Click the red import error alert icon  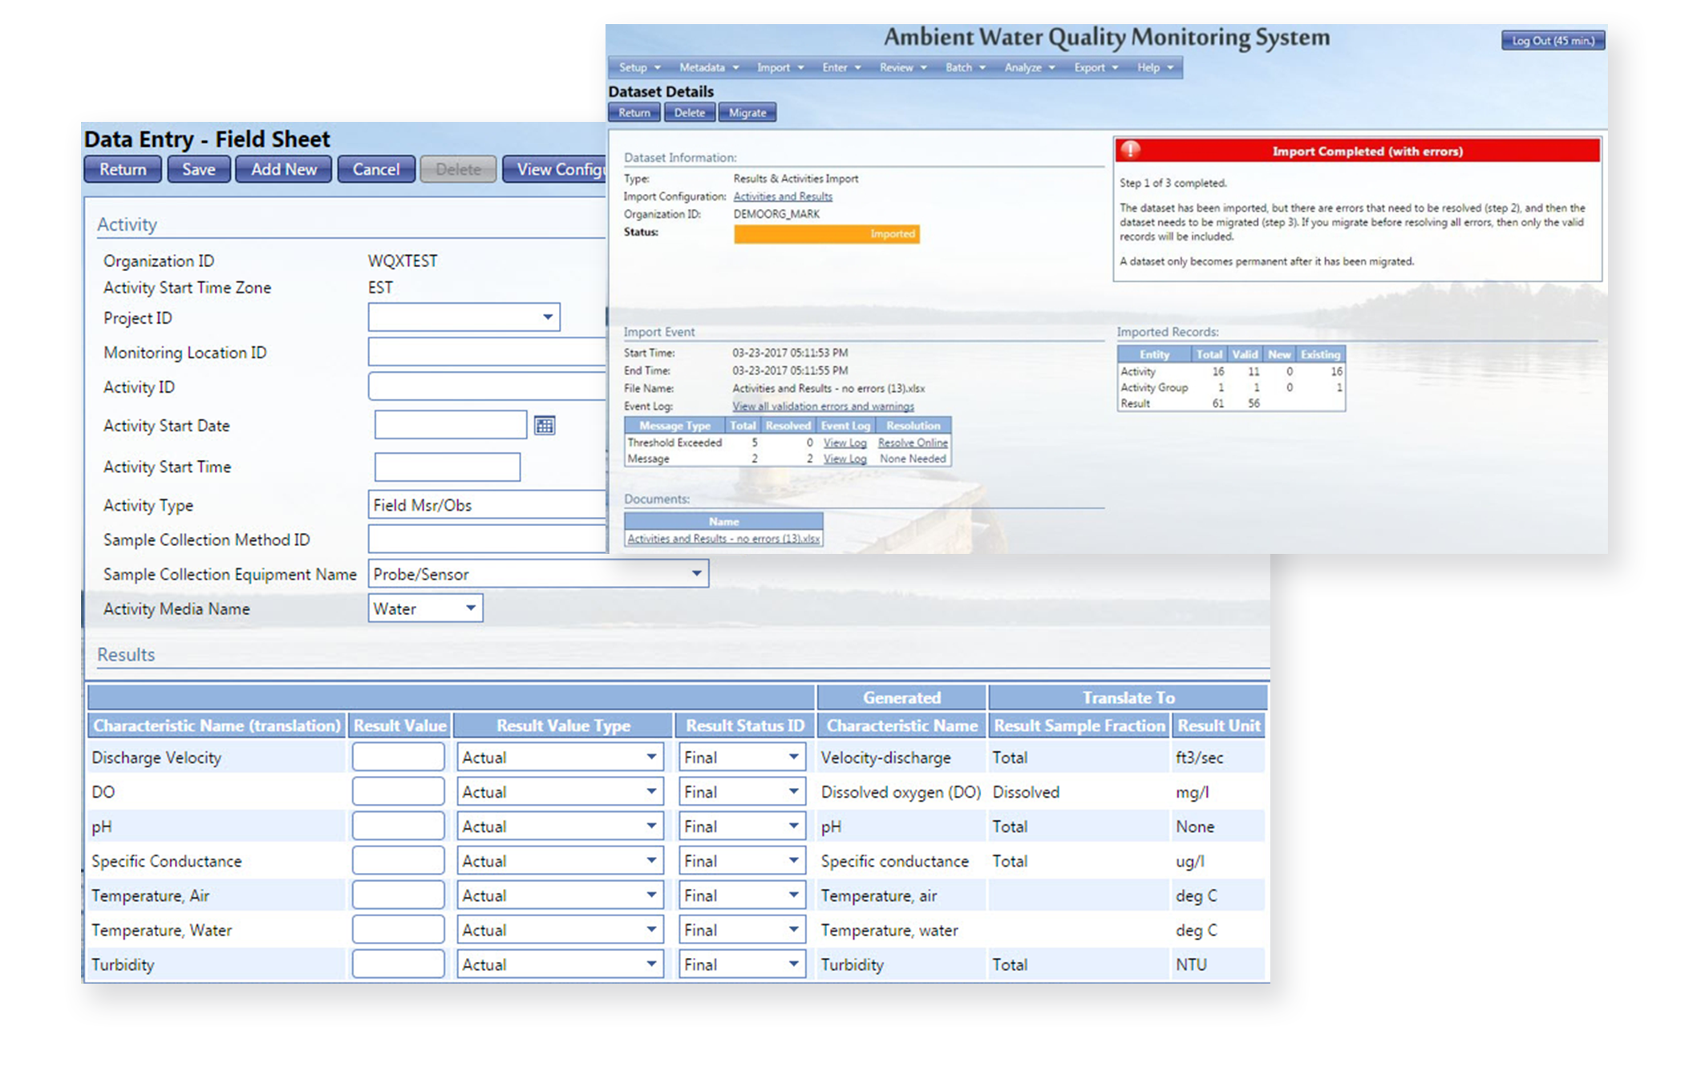[x=1130, y=150]
